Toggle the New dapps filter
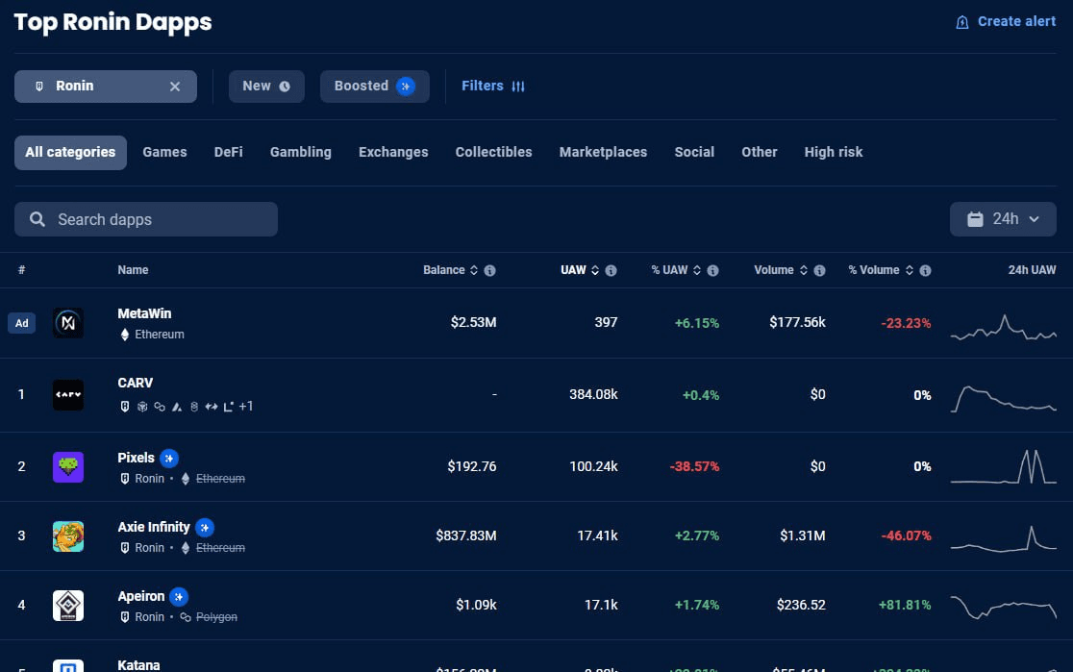 click(266, 87)
